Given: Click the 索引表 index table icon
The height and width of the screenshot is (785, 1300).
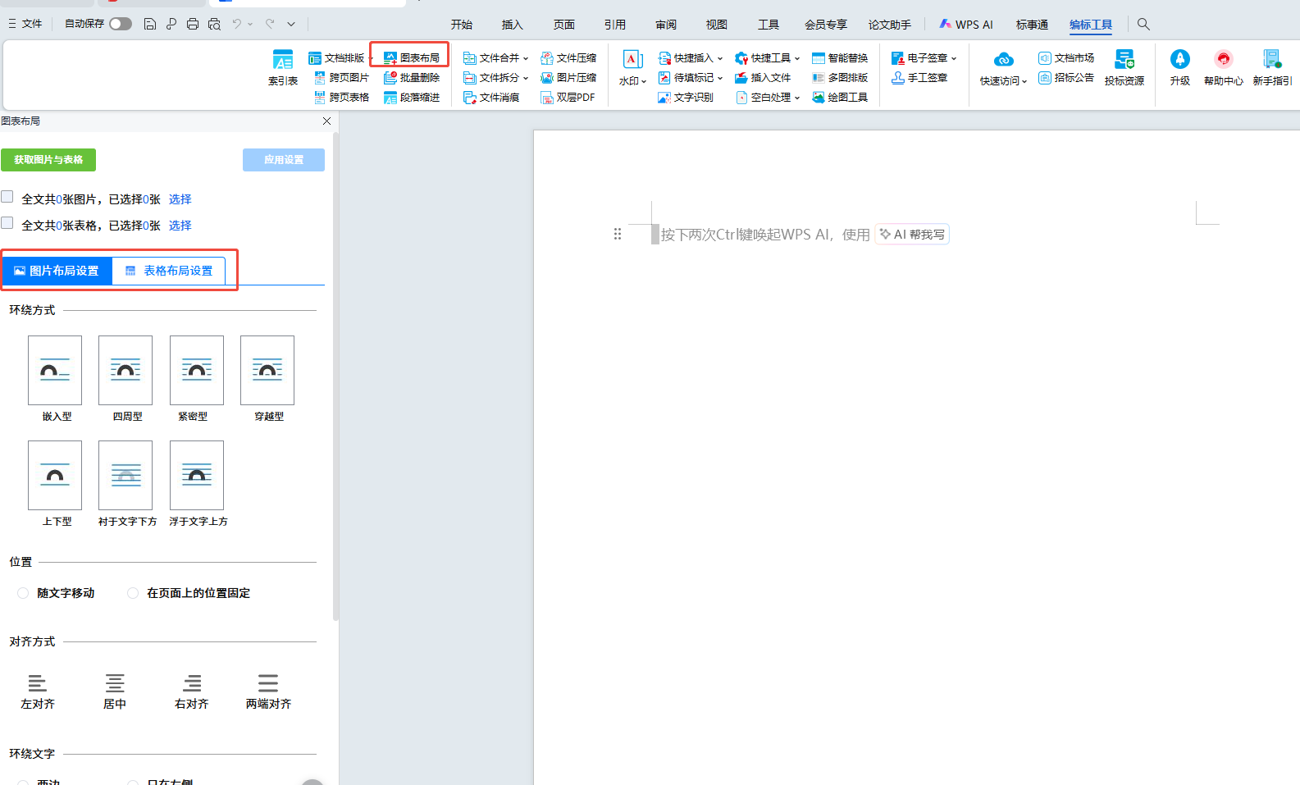Looking at the screenshot, I should click(x=282, y=66).
